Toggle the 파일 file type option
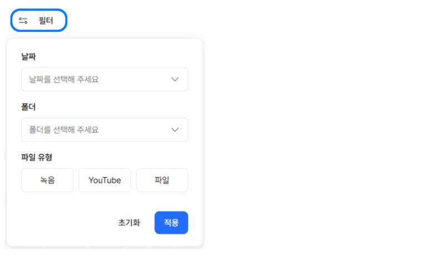The image size is (445, 265). click(x=162, y=180)
